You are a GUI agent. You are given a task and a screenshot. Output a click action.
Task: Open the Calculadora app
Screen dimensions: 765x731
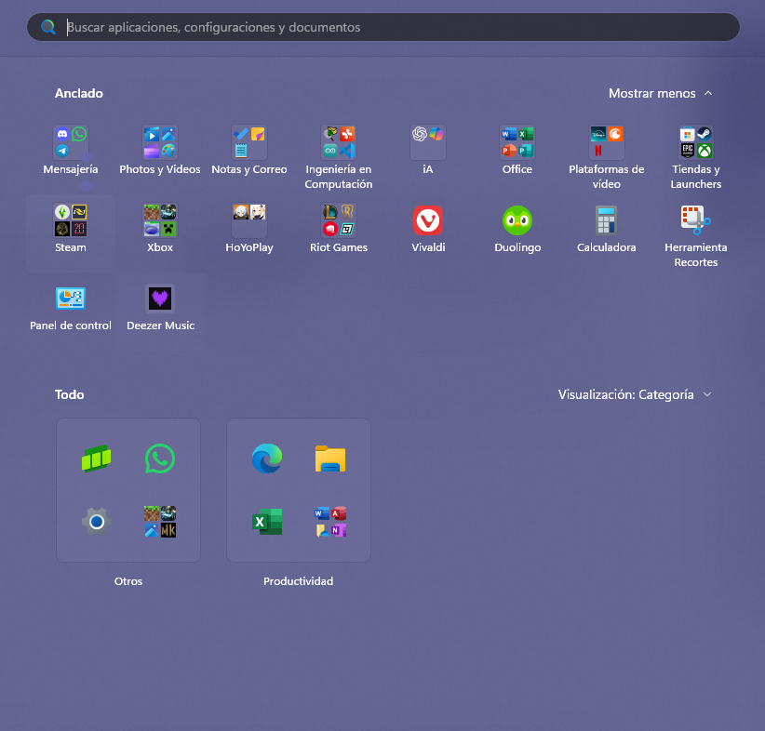click(607, 220)
